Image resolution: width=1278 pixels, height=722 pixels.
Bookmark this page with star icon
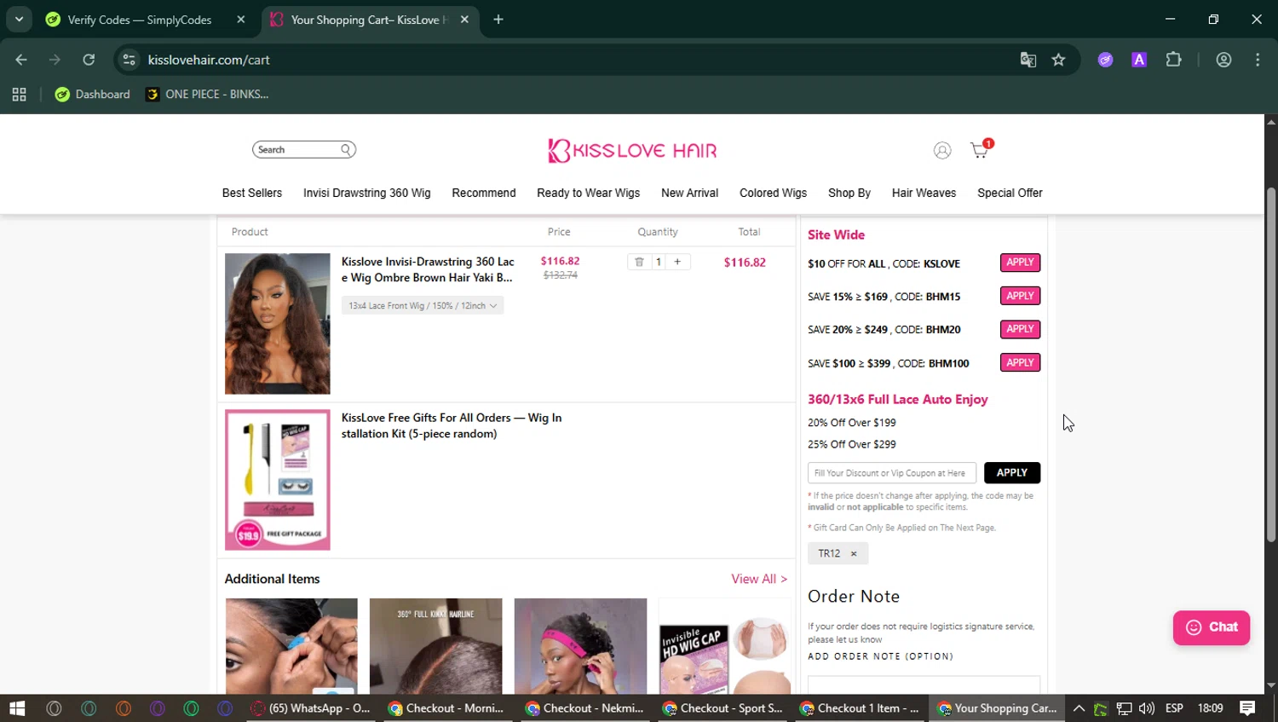(1058, 60)
